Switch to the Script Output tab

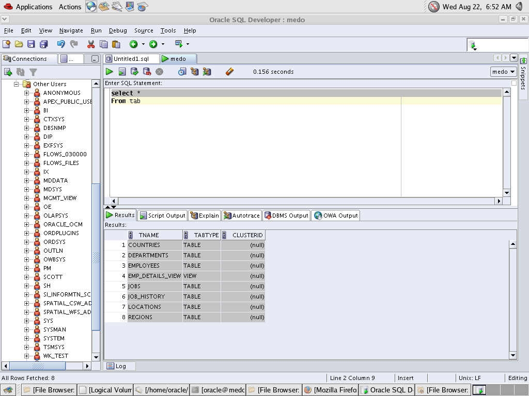162,216
